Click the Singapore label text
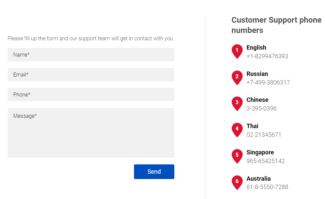The image size is (325, 199). click(260, 153)
